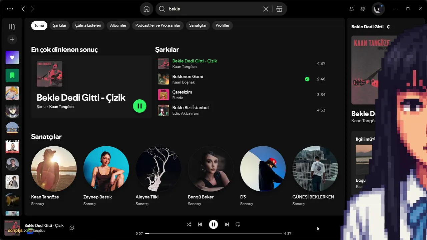This screenshot has height=240, width=427.
Task: Open Edip Akbayram artist link
Action: coord(185,113)
